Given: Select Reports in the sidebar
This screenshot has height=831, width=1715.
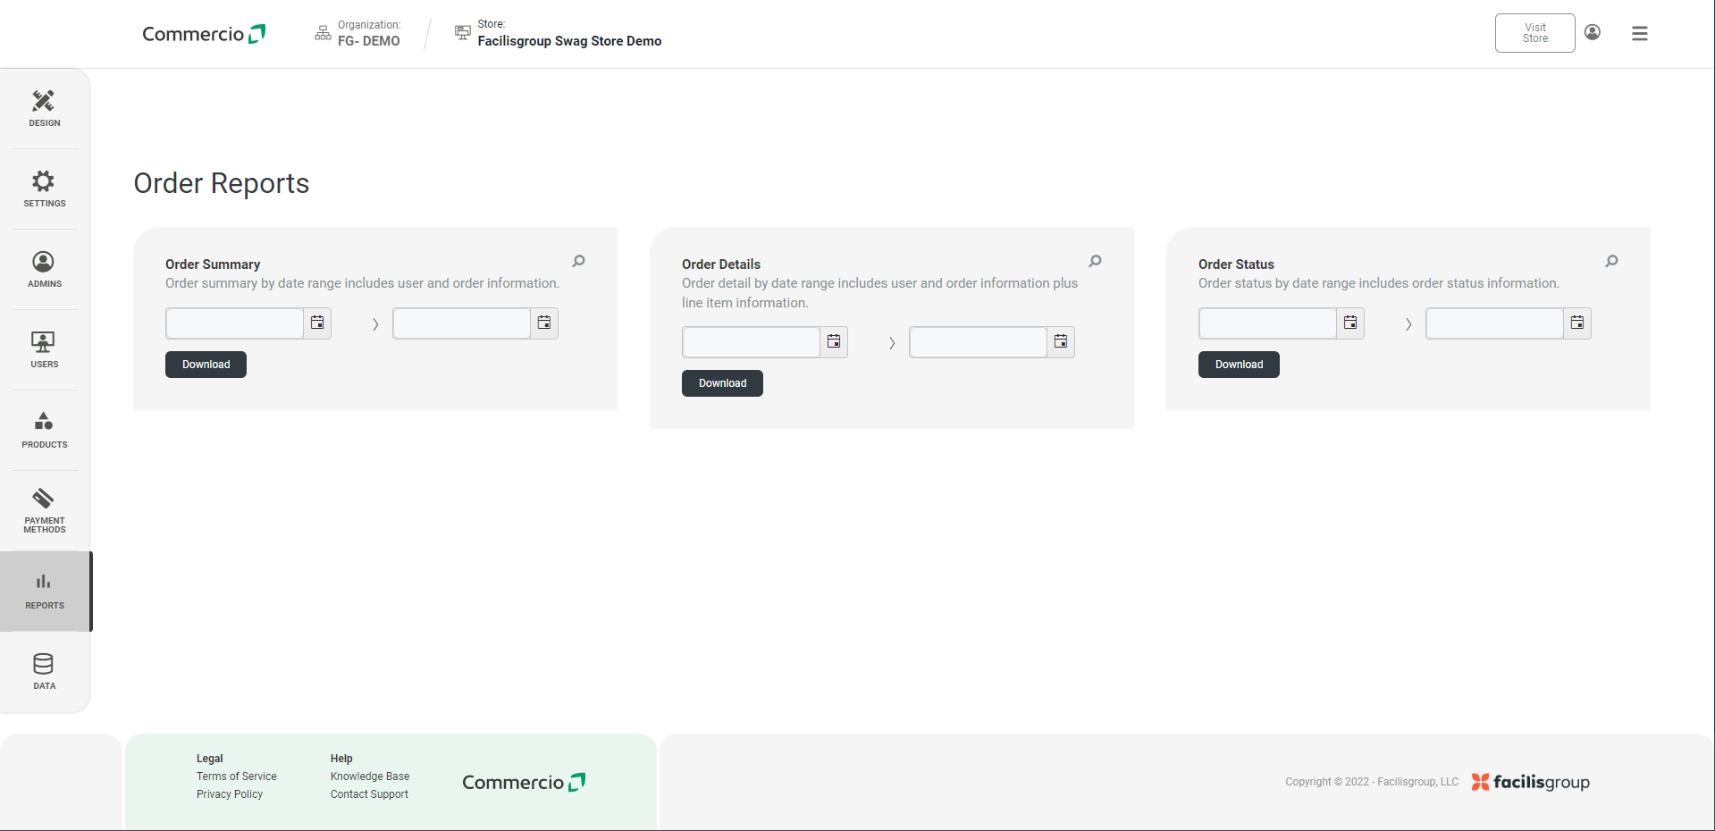Looking at the screenshot, I should (45, 592).
